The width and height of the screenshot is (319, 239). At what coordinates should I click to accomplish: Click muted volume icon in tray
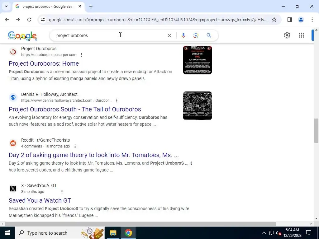pyautogui.click(x=279, y=233)
